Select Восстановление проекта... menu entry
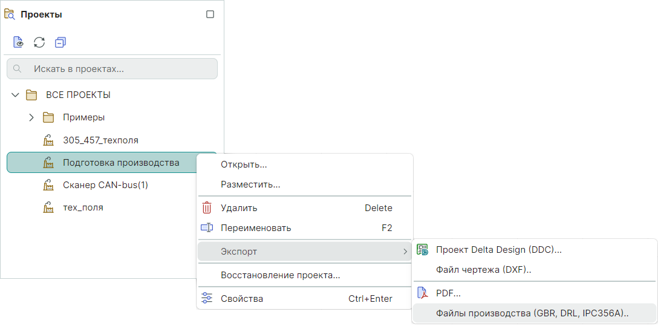 point(280,275)
